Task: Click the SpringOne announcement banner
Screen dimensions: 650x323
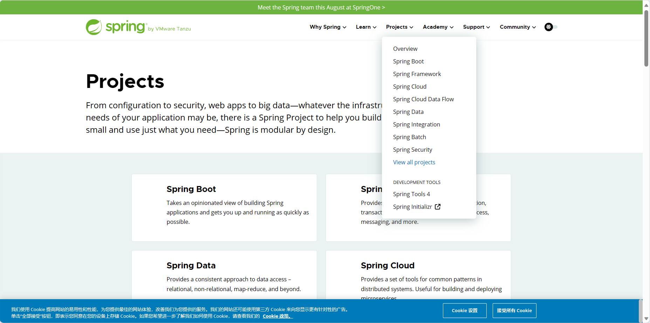Action: [321, 7]
